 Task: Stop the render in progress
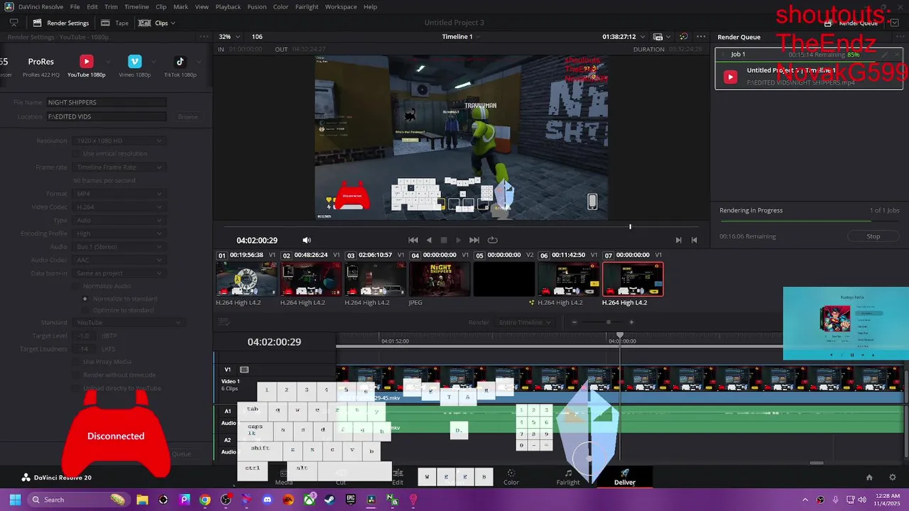click(873, 236)
